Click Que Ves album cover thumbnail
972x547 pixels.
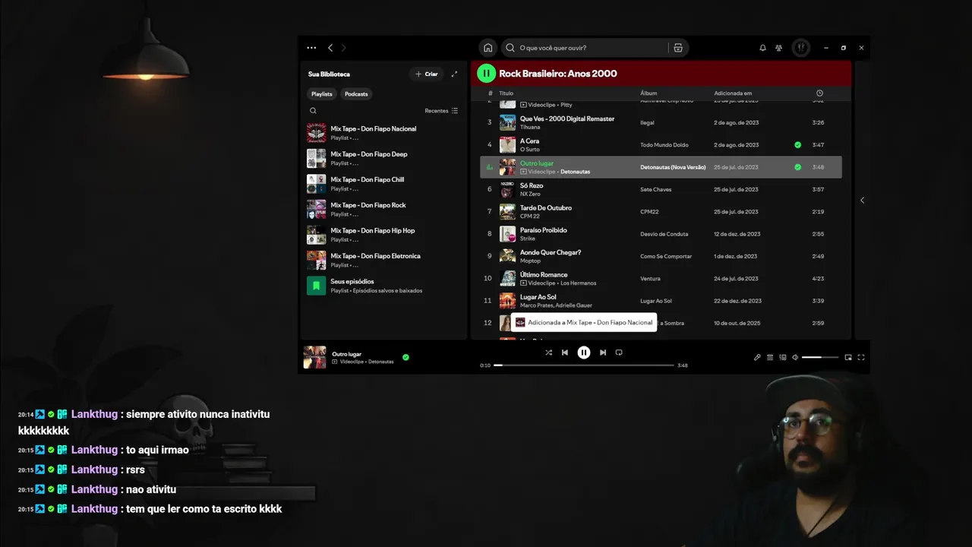tap(507, 122)
